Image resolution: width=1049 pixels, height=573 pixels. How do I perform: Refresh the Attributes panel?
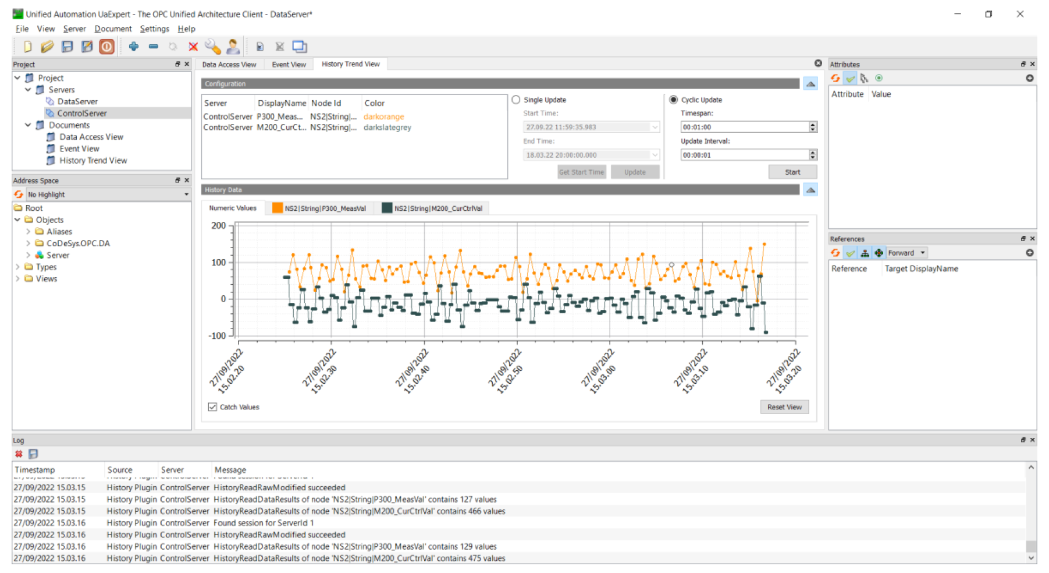(x=835, y=78)
